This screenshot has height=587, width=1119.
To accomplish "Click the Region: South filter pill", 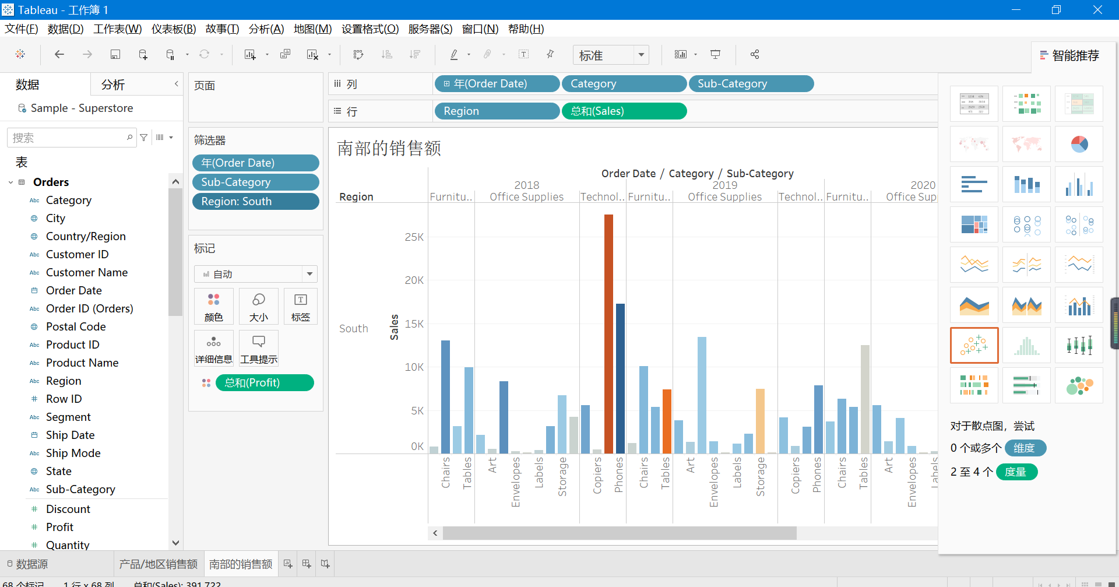I will pyautogui.click(x=255, y=201).
